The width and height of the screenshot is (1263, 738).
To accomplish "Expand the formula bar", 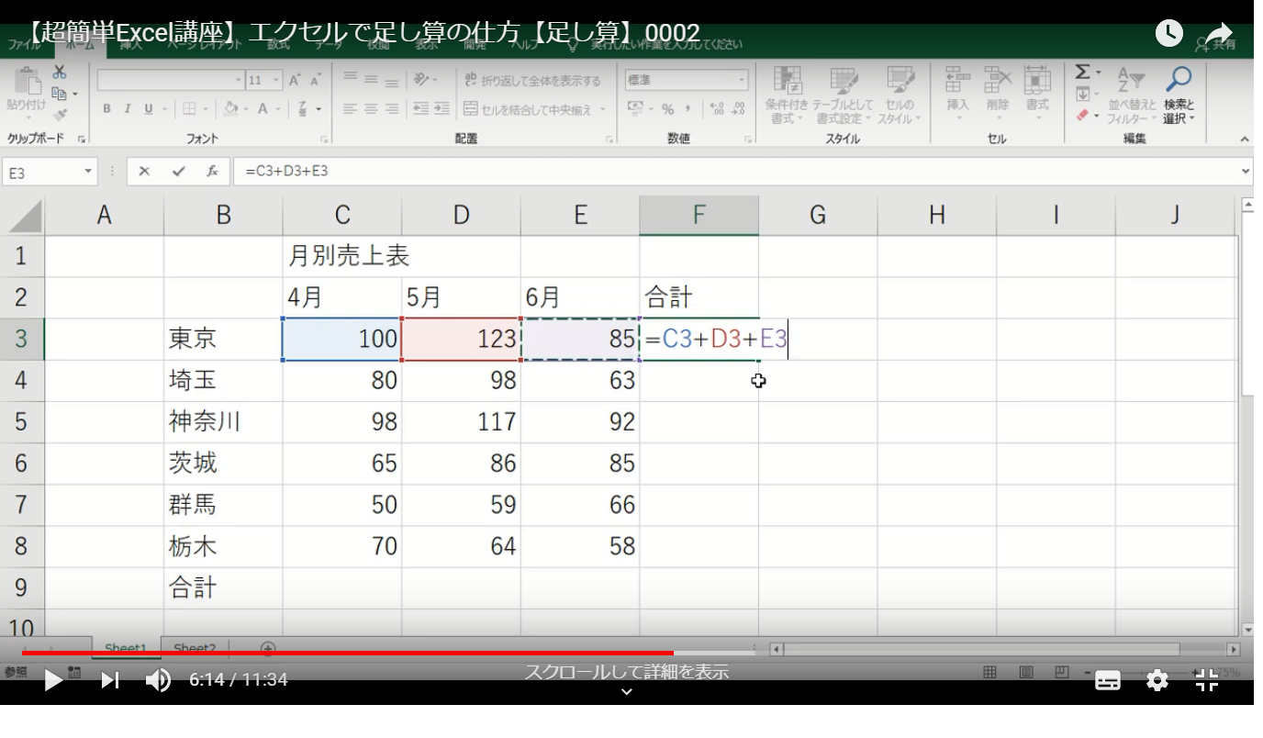I will 1246,172.
